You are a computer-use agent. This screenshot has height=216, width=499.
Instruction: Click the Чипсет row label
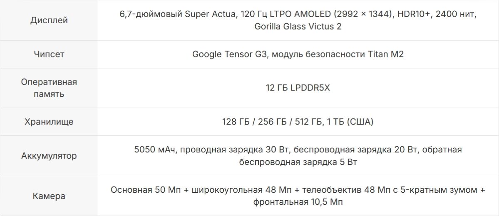tap(49, 54)
